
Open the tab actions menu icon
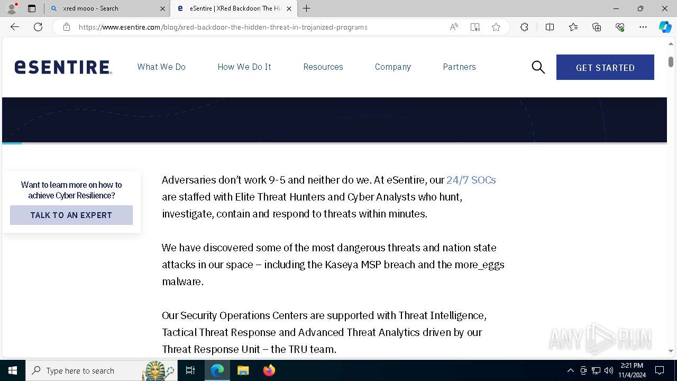tap(32, 8)
